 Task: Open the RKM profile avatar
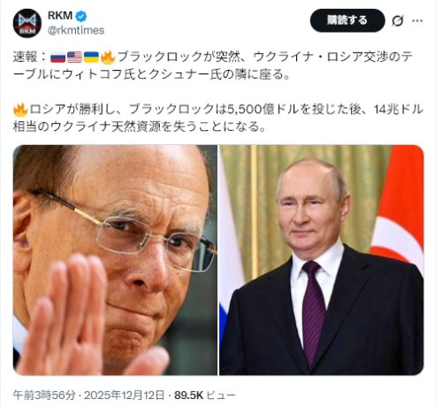tap(27, 23)
